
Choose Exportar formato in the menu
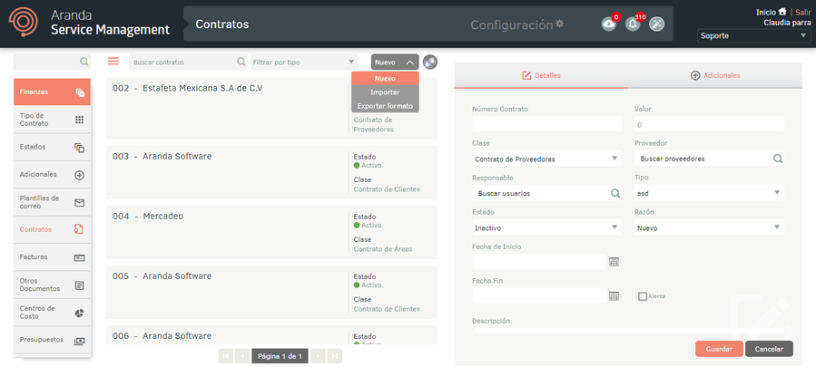385,106
